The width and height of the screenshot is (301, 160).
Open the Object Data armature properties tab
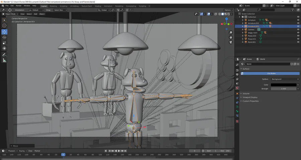(x=237, y=107)
